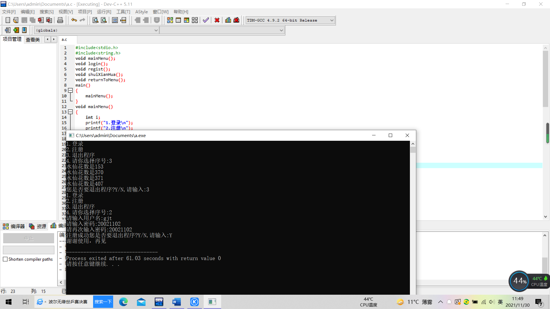
Task: Open the 运行[R] menu
Action: pos(104,12)
